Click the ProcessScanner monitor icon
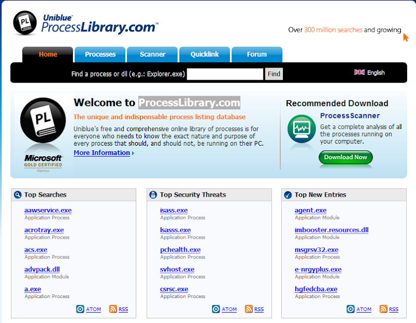The height and width of the screenshot is (323, 416). coord(302,128)
